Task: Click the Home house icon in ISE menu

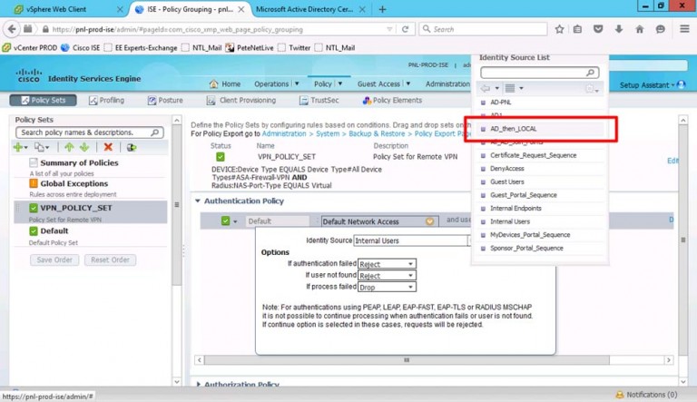Action: 214,83
